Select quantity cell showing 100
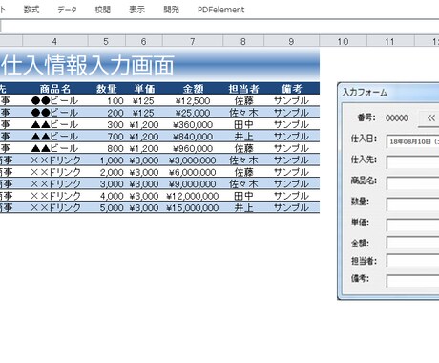This screenshot has height=363, width=439. (x=107, y=101)
